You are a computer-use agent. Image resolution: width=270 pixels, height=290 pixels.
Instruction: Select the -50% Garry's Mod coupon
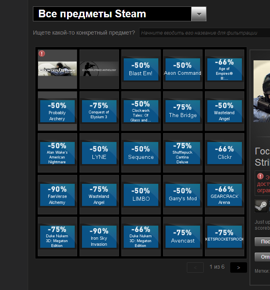pos(183,195)
